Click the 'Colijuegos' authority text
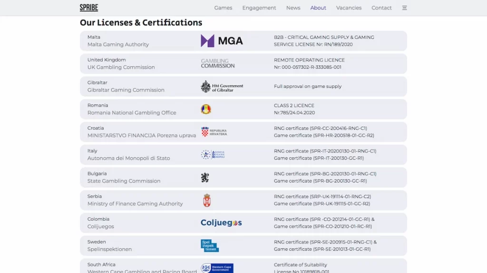Viewport: 487px width, 273px height. click(x=101, y=227)
